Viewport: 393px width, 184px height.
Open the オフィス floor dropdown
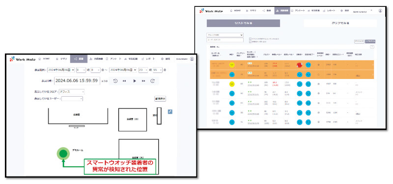[x=72, y=92]
